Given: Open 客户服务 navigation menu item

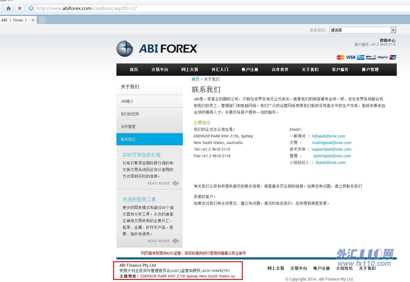Looking at the screenshot, I should [340, 69].
